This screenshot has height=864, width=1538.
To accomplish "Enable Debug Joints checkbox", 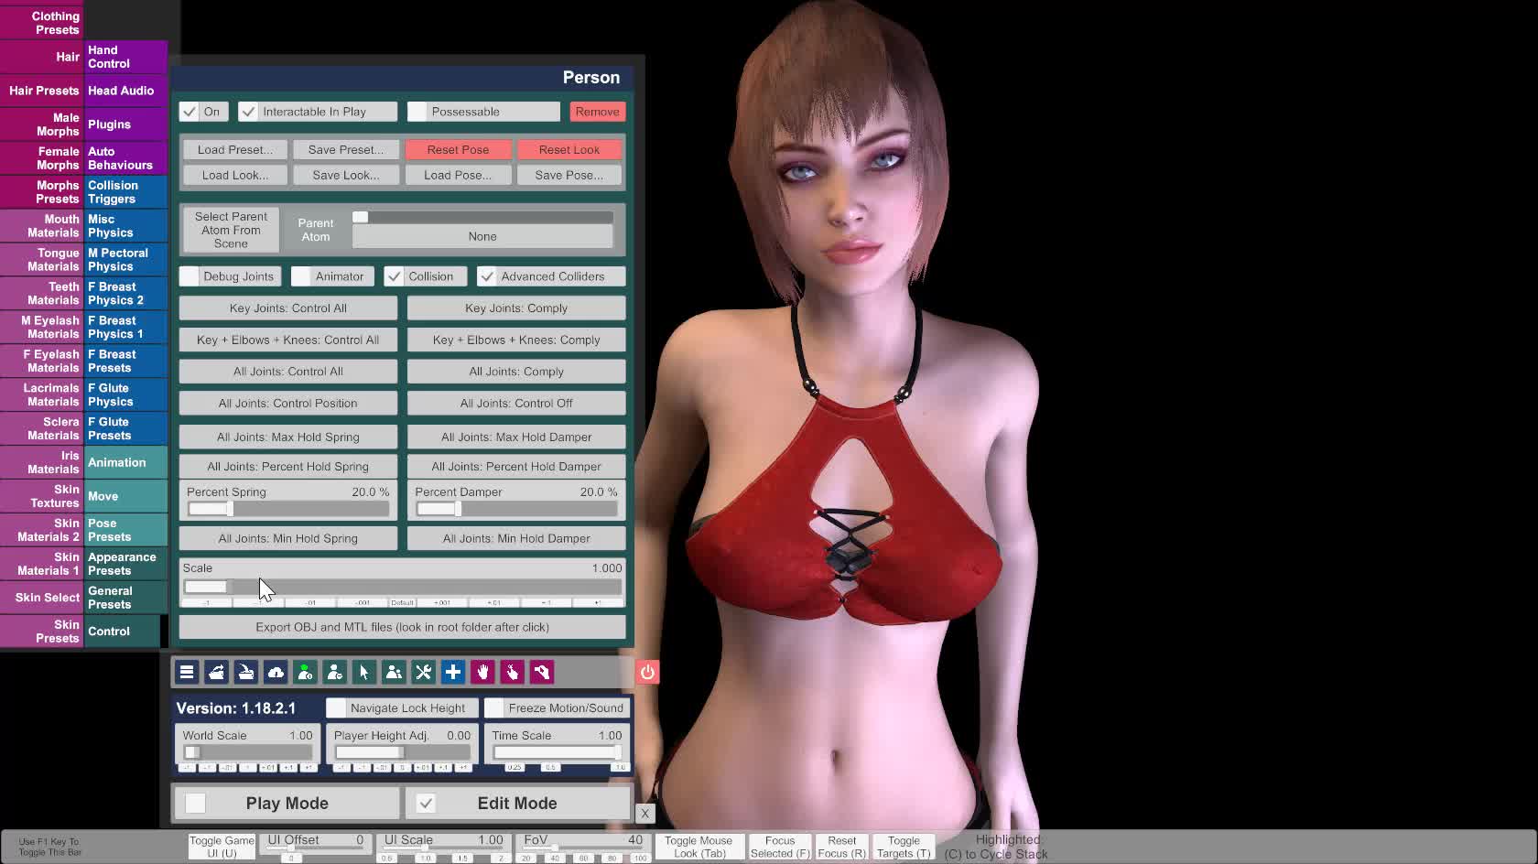I will (190, 276).
